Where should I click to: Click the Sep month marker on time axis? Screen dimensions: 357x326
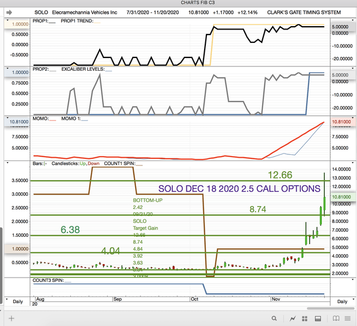click(x=118, y=299)
